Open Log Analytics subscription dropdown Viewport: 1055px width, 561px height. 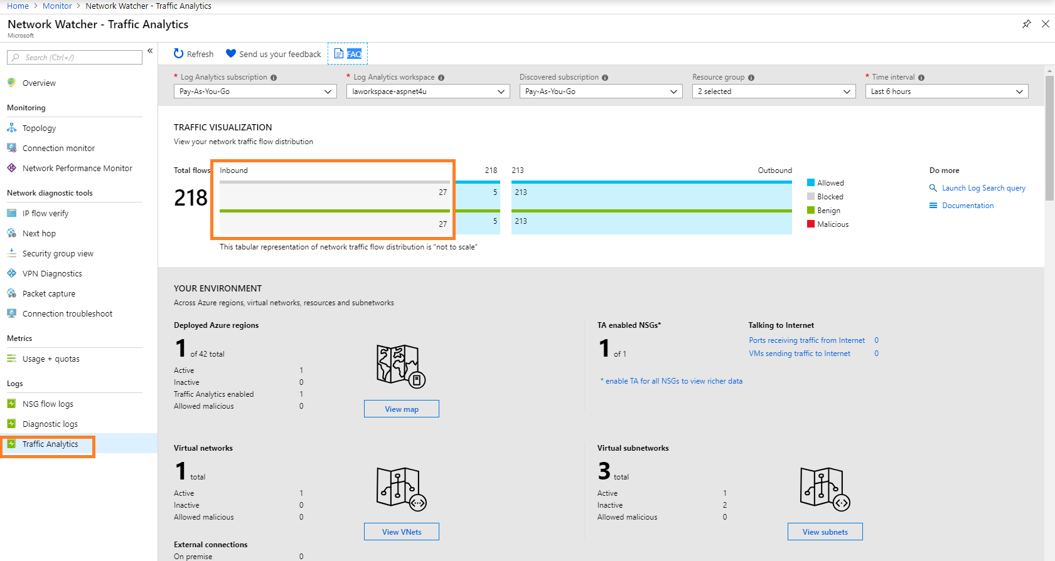pyautogui.click(x=255, y=92)
